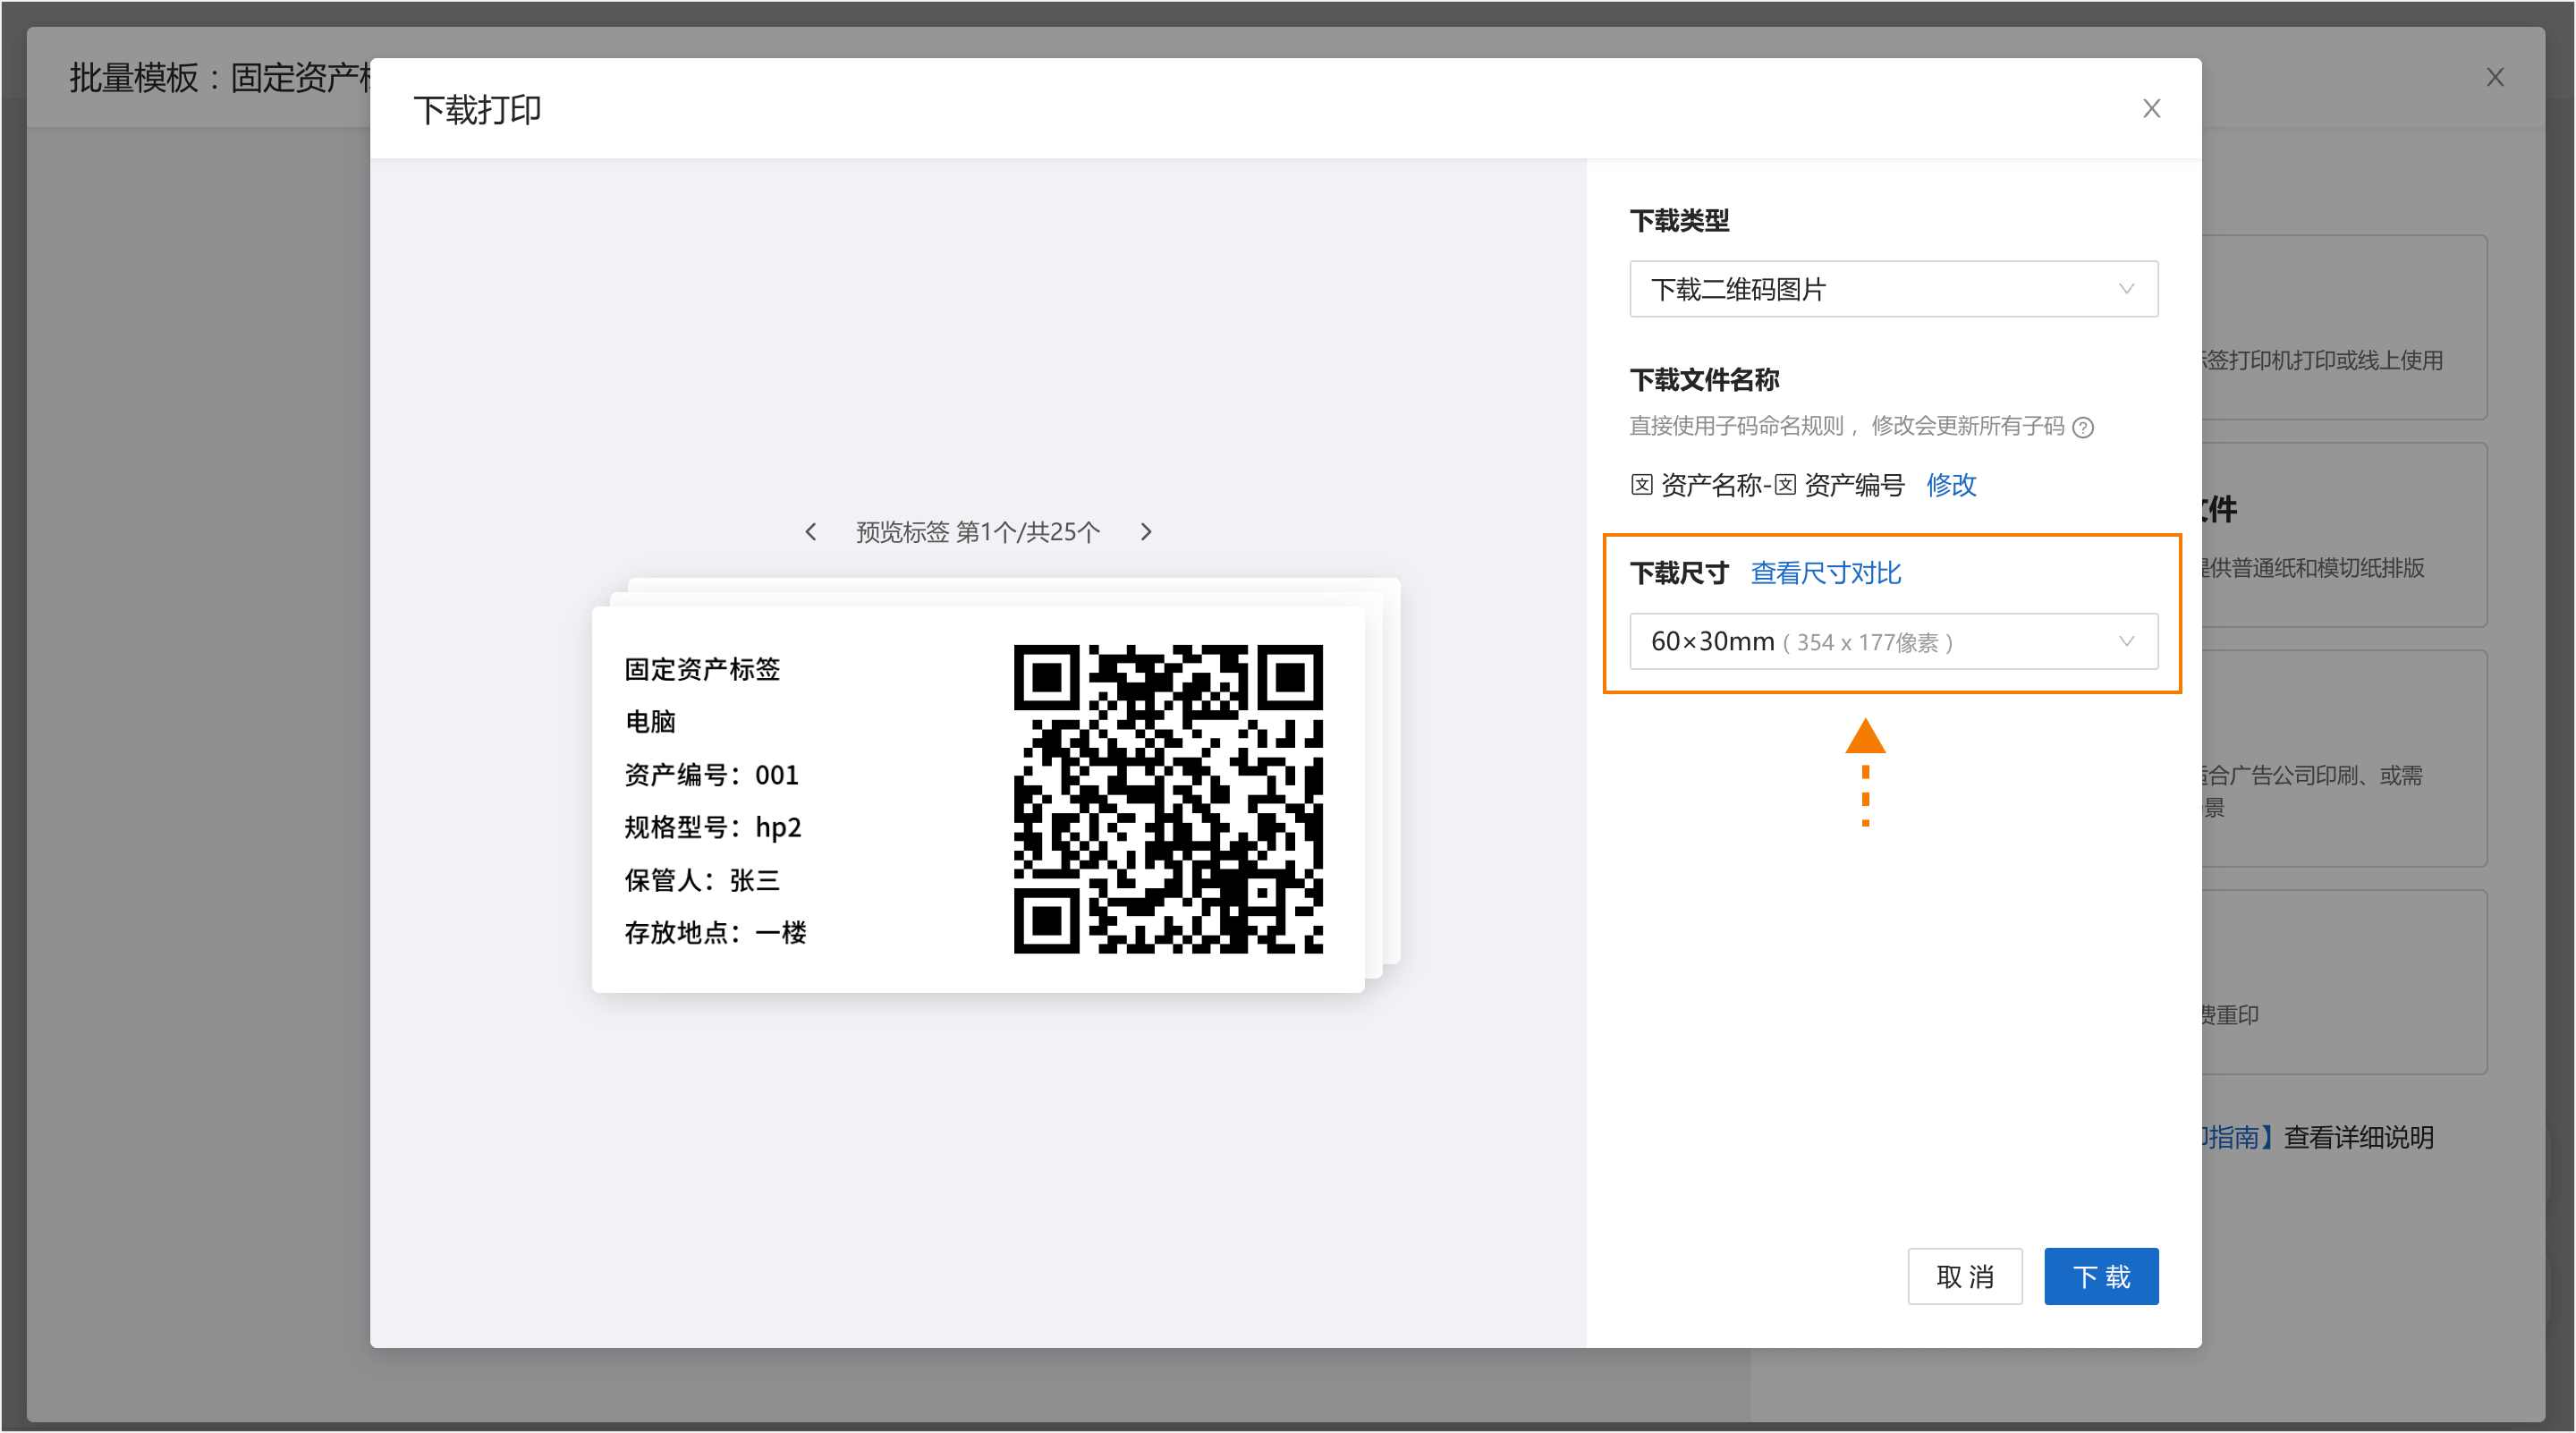Click the QR code in label preview
2576x1433 pixels.
(x=1168, y=799)
